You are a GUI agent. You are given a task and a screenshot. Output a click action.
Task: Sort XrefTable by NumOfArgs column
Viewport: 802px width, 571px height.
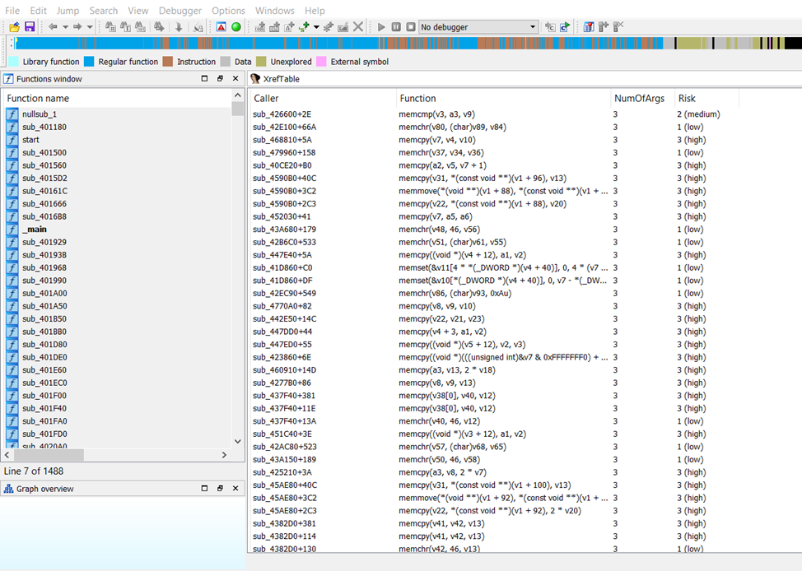(x=642, y=98)
